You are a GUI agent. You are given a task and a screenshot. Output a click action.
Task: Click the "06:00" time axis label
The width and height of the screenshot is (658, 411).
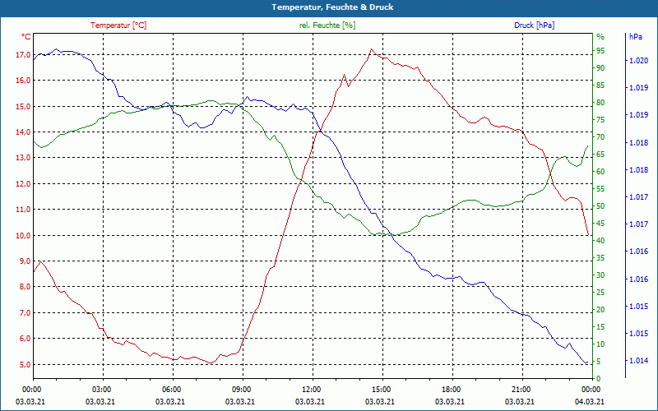(173, 389)
